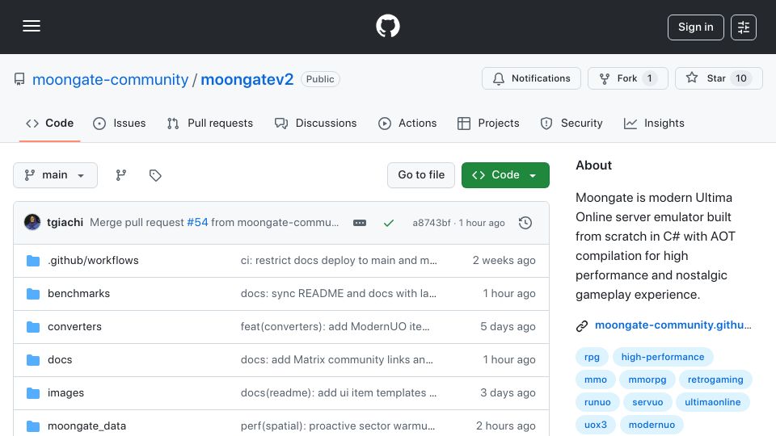Open commit a8743bf

coord(431,223)
